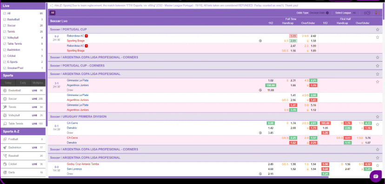385x184 pixels.
Task: Toggle the Tennis checkbox in Live panel
Action: (x=5, y=32)
